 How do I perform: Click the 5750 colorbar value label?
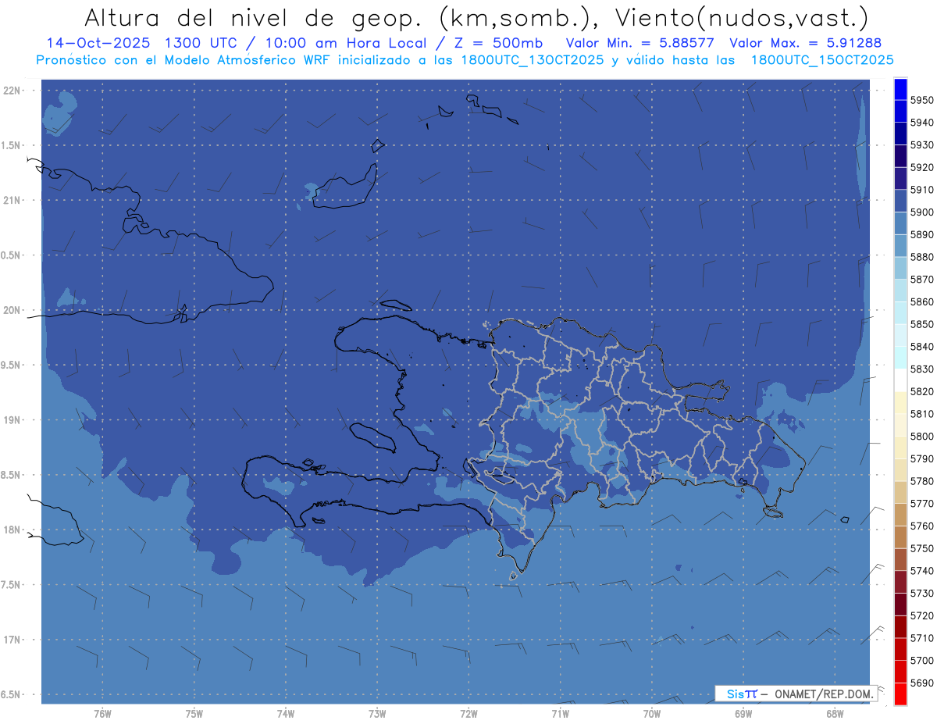coord(921,548)
